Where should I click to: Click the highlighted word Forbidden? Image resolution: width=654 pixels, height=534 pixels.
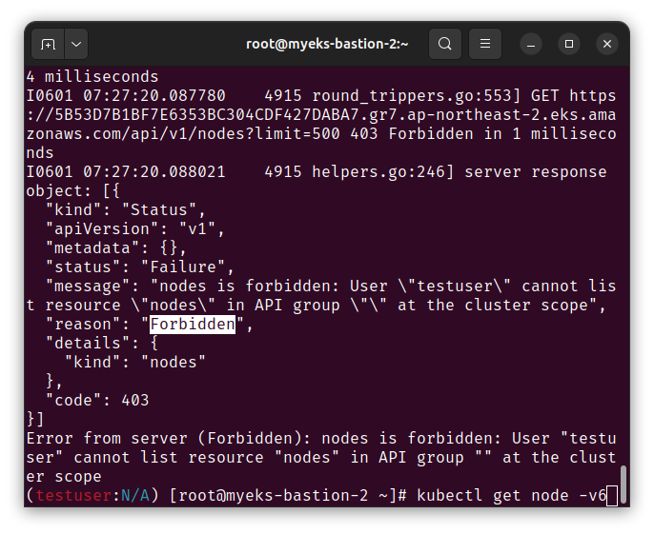193,325
